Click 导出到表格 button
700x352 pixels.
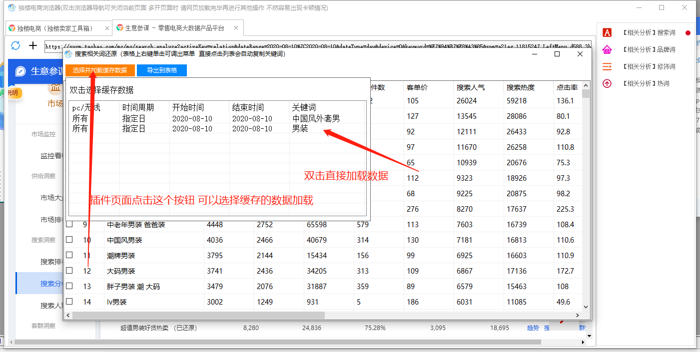pyautogui.click(x=161, y=70)
